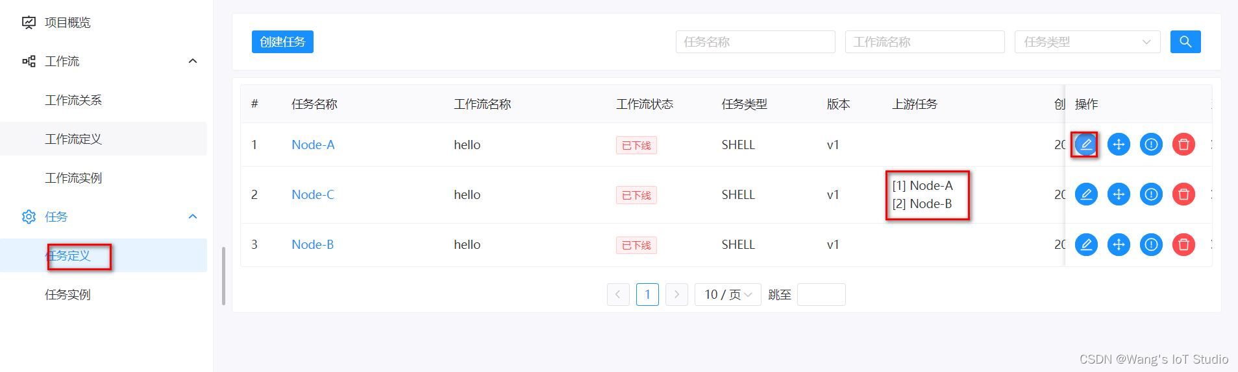Go to 任务实例 in the sidebar
Image resolution: width=1238 pixels, height=372 pixels.
[x=68, y=295]
